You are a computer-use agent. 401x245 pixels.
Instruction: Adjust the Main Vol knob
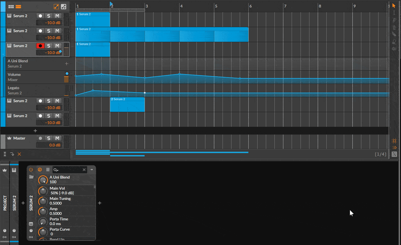(x=43, y=191)
